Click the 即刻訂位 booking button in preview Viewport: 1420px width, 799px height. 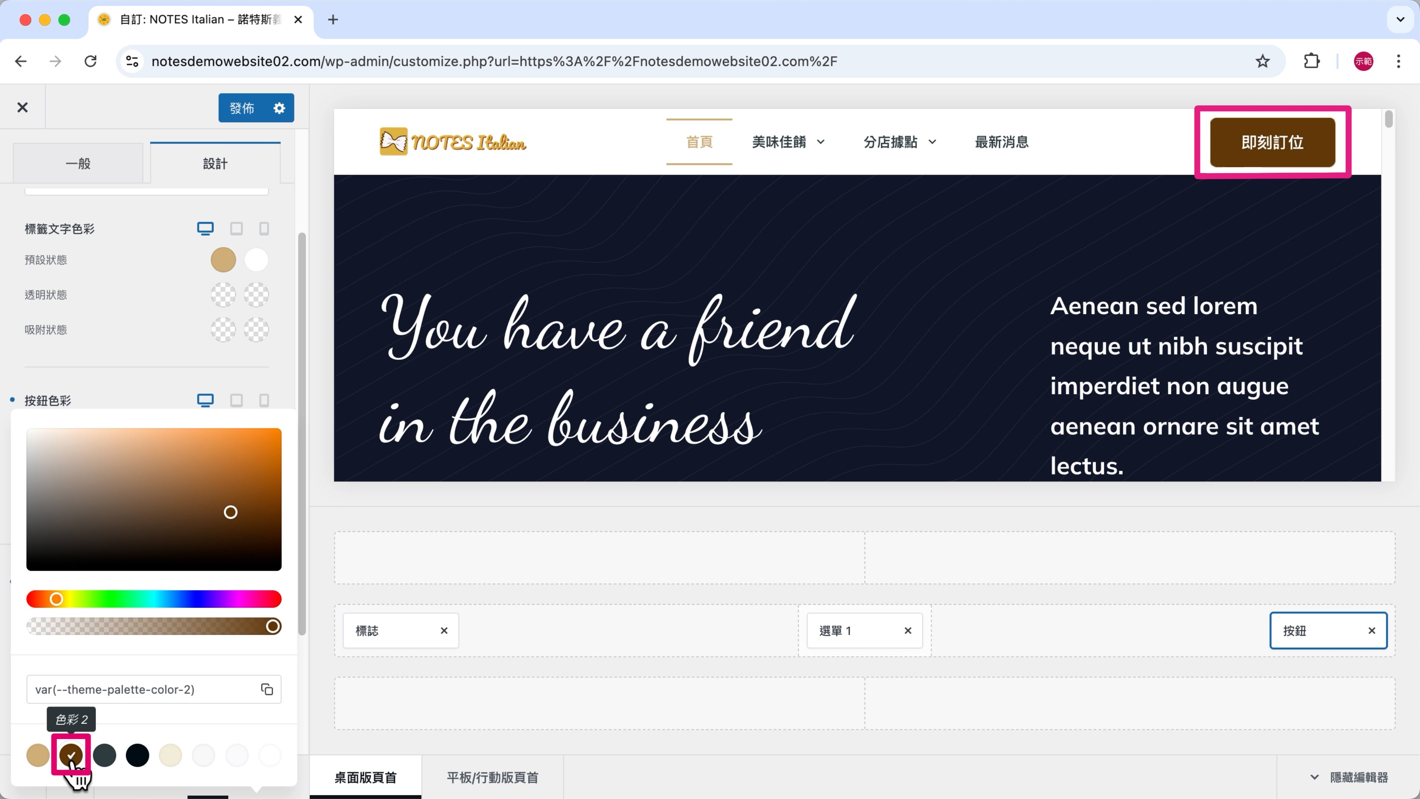coord(1272,142)
